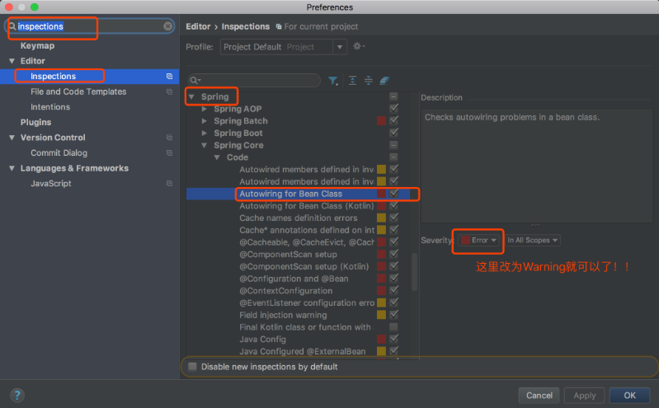Check Disable new inspections by default
This screenshot has height=408, width=659.
click(192, 367)
